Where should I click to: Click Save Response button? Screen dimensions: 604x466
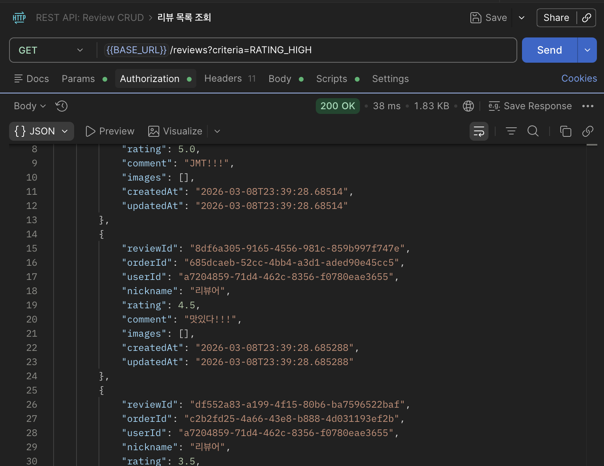click(x=530, y=106)
